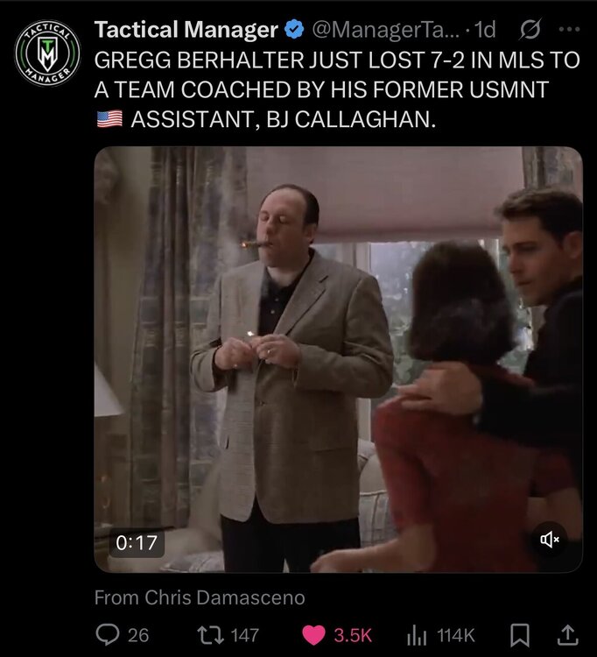Unmute the video with the speaker icon
This screenshot has height=657, width=597.
550,540
